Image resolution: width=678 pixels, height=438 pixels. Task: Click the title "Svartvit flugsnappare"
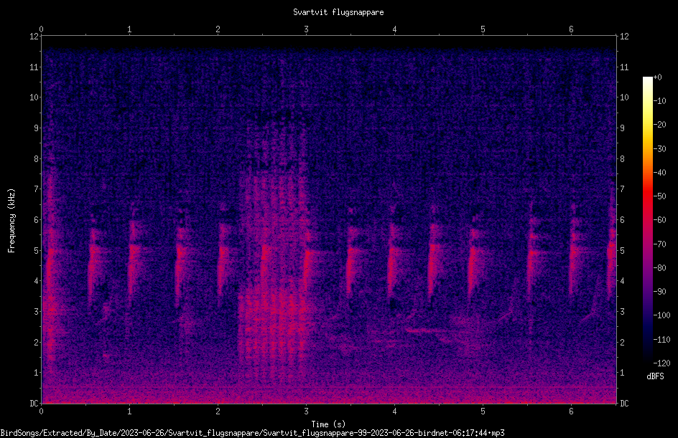(x=338, y=12)
